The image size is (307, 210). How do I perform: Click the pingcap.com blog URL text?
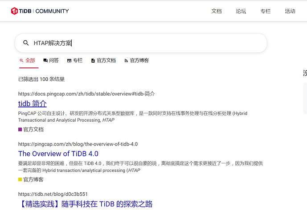(78, 144)
